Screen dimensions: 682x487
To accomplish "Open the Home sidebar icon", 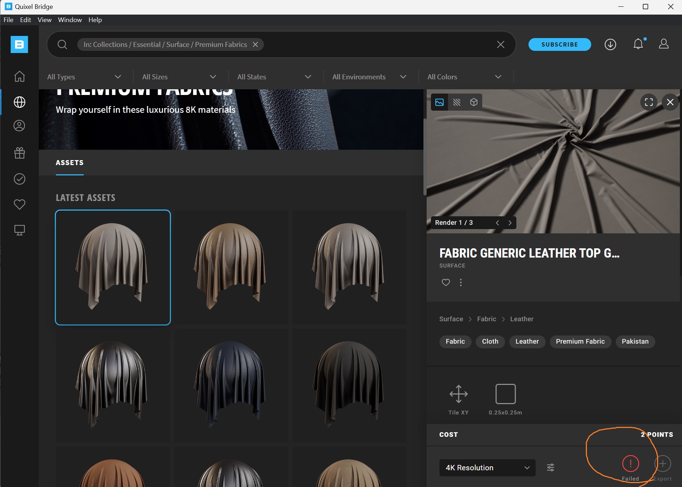I will point(19,76).
